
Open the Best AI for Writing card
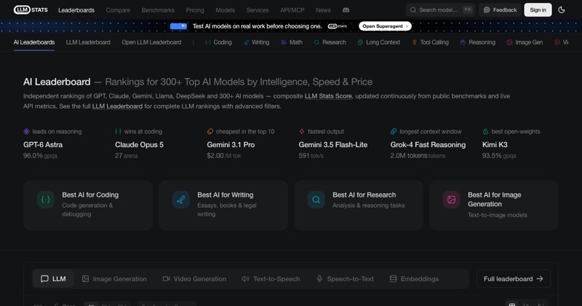coord(223,205)
